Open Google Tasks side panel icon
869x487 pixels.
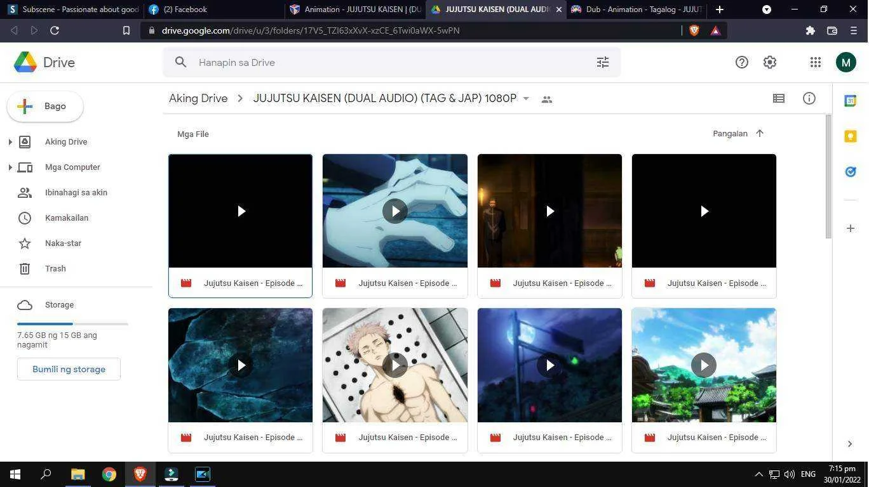(x=851, y=171)
